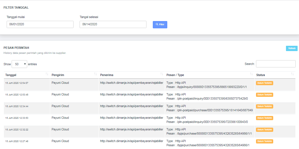The image size is (299, 149).
Task: Click the Pesan / Type column header text
Action: coord(175,75)
